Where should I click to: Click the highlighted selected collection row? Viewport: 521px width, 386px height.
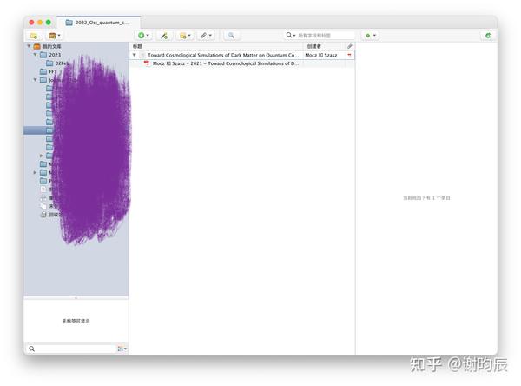pos(76,130)
